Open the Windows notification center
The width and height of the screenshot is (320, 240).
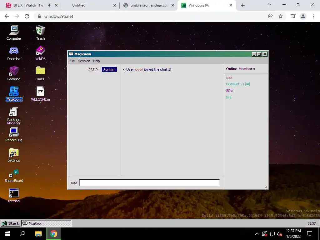(x=310, y=234)
